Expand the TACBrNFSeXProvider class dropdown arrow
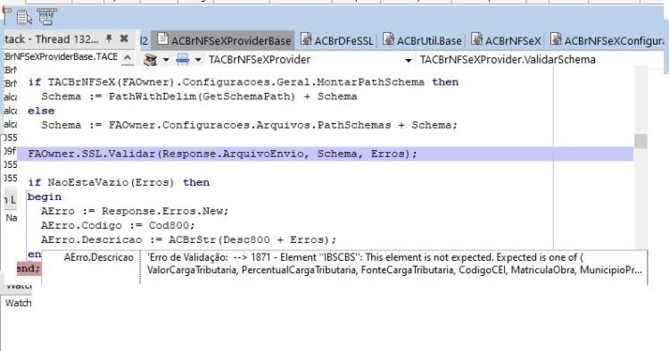Viewport: 669px width, 351px height. pos(408,60)
